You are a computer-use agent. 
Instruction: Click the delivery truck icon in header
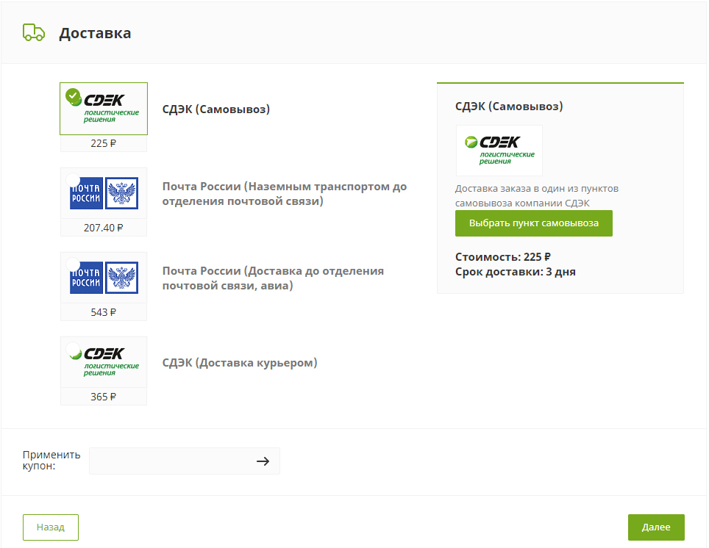point(34,32)
